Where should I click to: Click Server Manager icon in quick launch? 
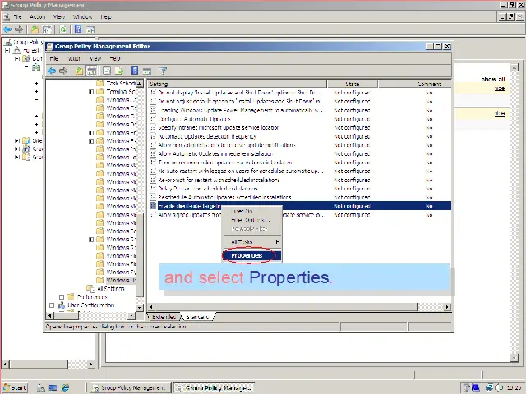41,387
